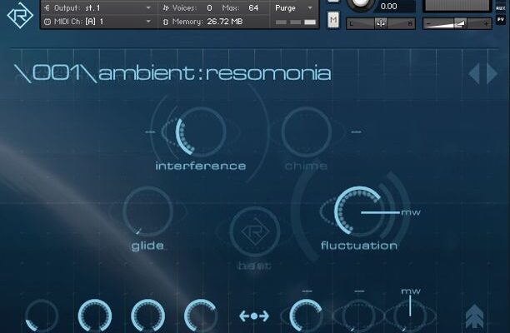Click the pan slider between L and R

click(x=379, y=23)
